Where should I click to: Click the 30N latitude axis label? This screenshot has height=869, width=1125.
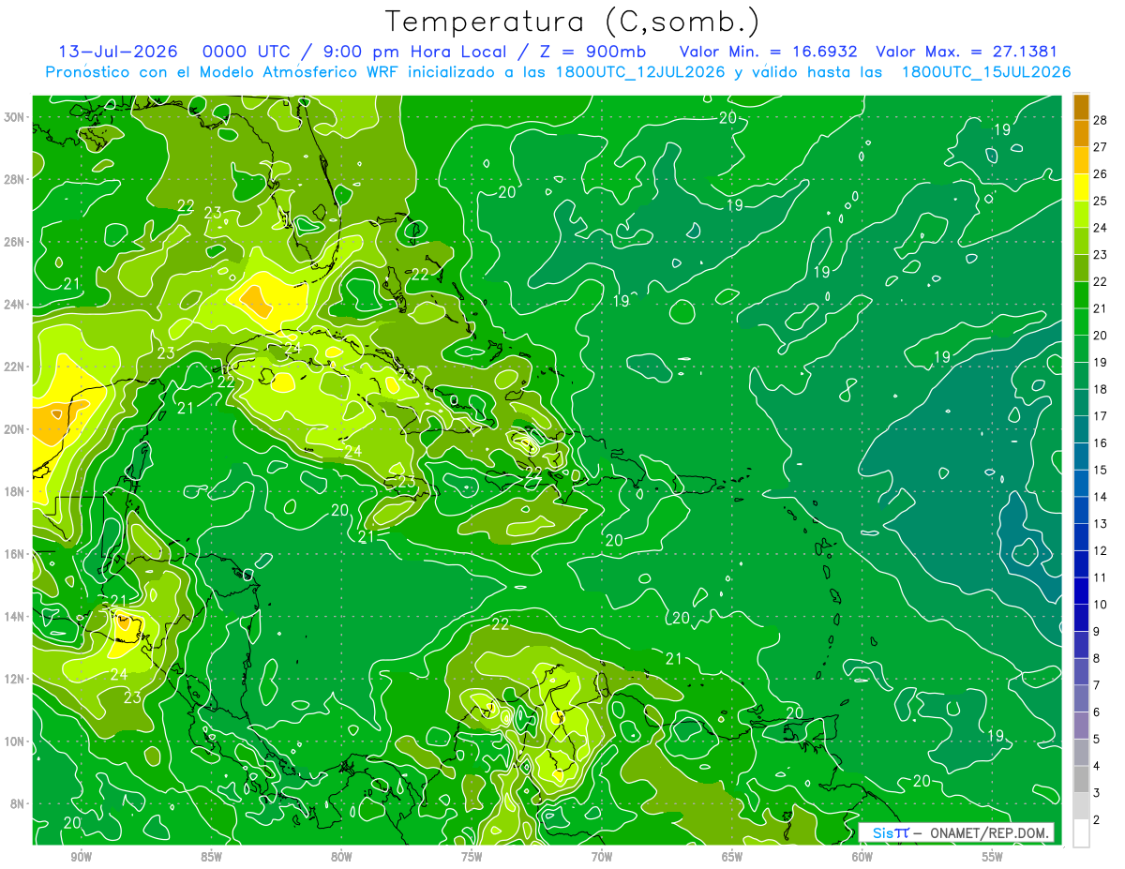point(16,117)
